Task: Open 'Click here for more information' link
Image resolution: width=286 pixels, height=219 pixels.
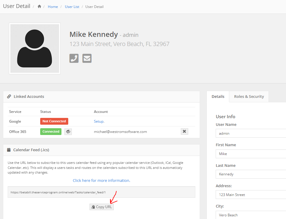Action: coord(101,180)
